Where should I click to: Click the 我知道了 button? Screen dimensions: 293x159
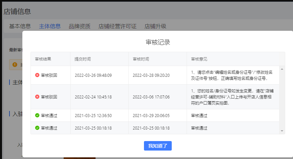click(158, 146)
